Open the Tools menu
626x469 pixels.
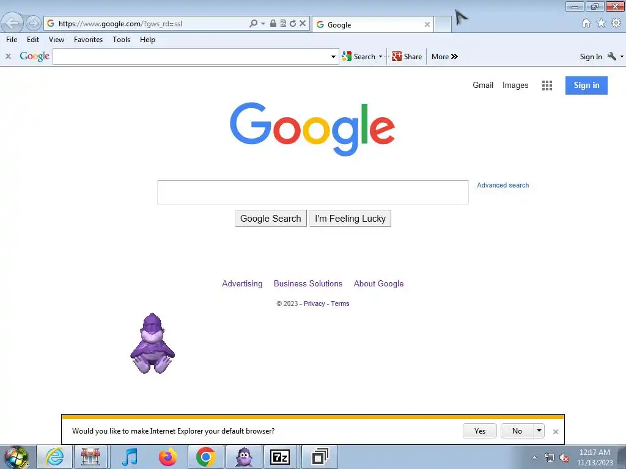pyautogui.click(x=122, y=40)
